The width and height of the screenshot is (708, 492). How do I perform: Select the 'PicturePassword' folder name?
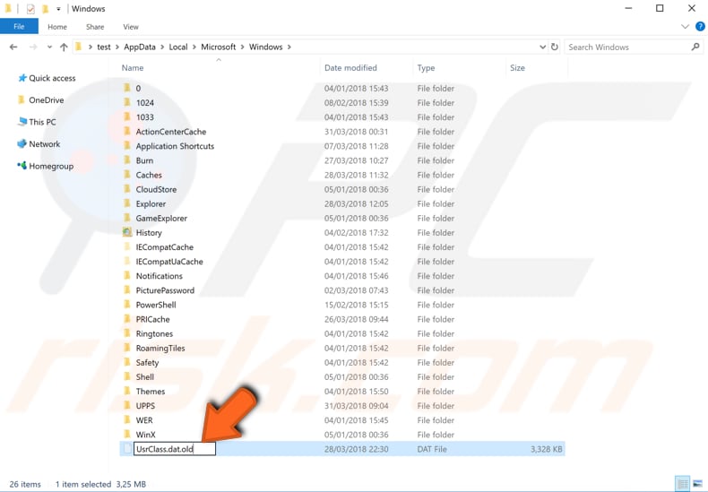165,290
